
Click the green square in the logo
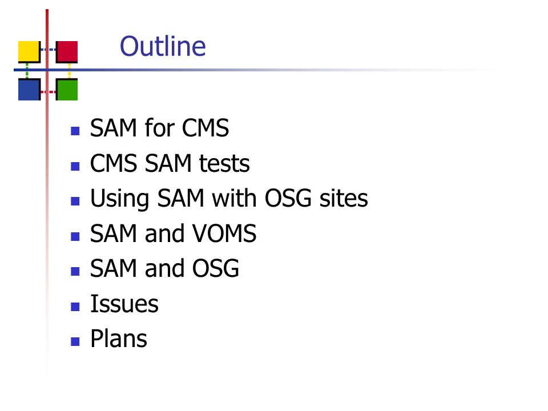click(x=67, y=90)
